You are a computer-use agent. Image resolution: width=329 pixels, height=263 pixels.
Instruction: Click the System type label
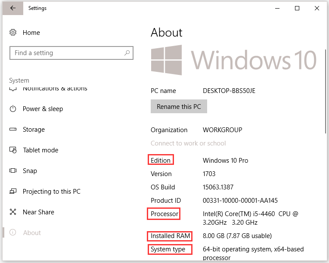168,249
